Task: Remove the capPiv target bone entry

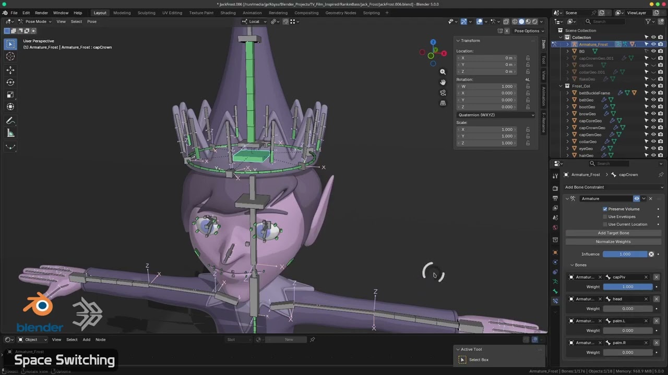Action: coord(657,277)
